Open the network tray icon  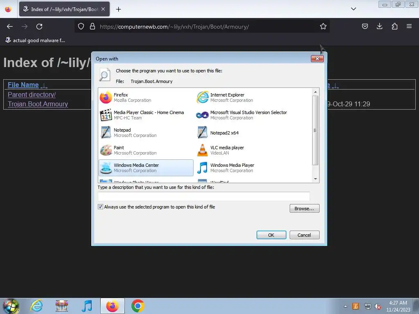coord(367,307)
